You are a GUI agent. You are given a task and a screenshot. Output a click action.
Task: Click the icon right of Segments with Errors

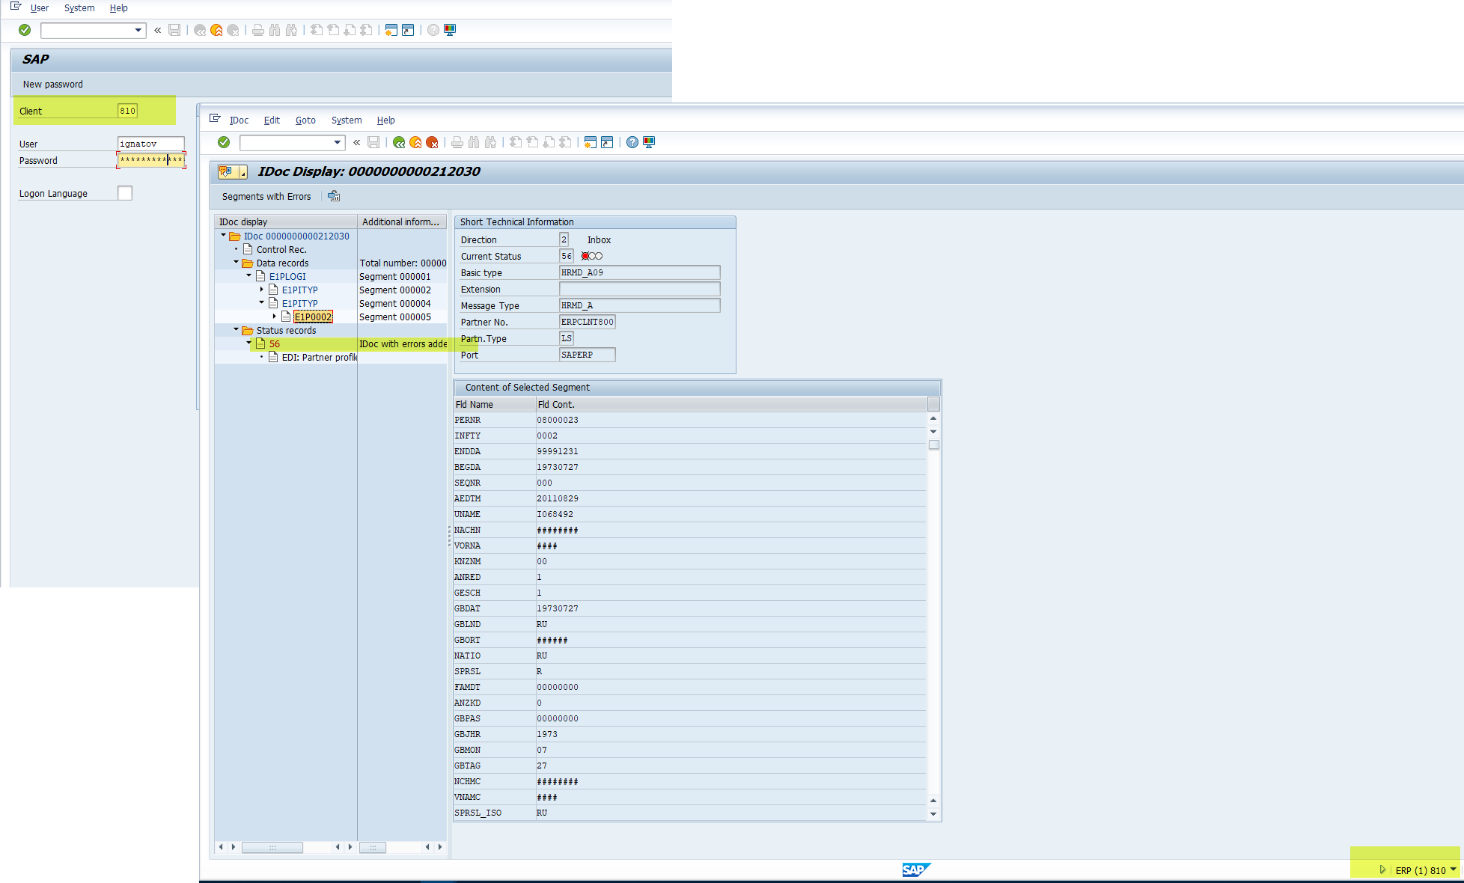(334, 196)
